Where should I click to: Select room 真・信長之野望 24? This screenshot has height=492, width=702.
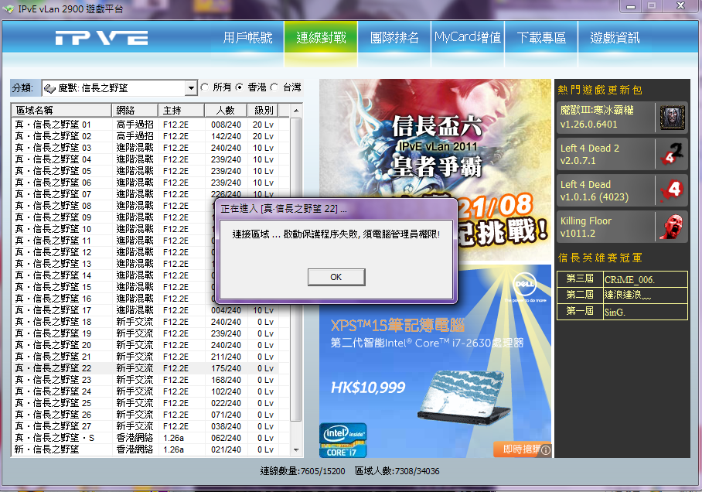coord(145,391)
